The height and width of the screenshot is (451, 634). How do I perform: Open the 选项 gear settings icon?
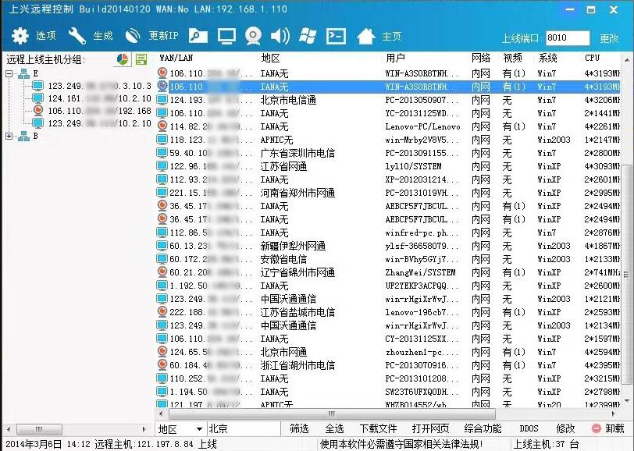20,36
